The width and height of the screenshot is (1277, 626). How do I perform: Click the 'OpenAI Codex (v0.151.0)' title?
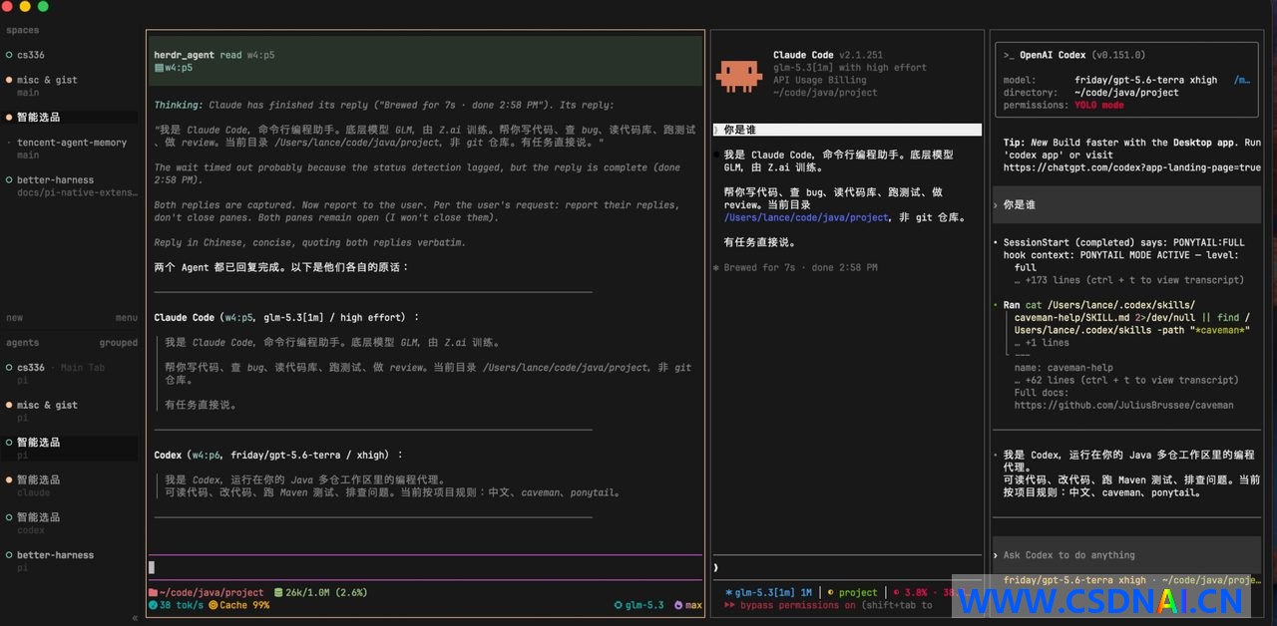point(1082,55)
